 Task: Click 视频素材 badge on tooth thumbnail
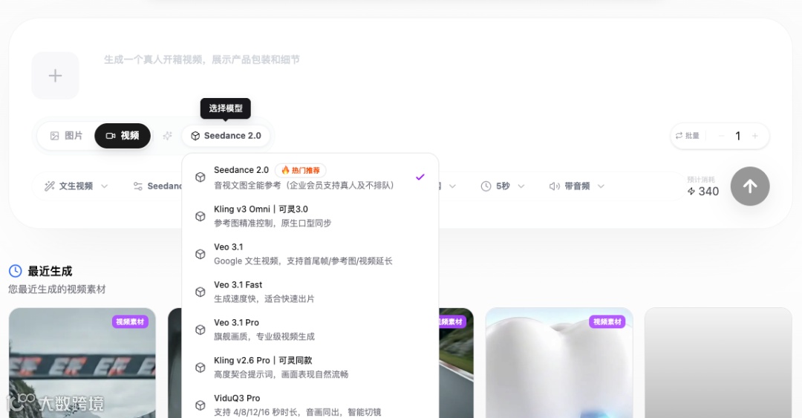[x=607, y=321]
